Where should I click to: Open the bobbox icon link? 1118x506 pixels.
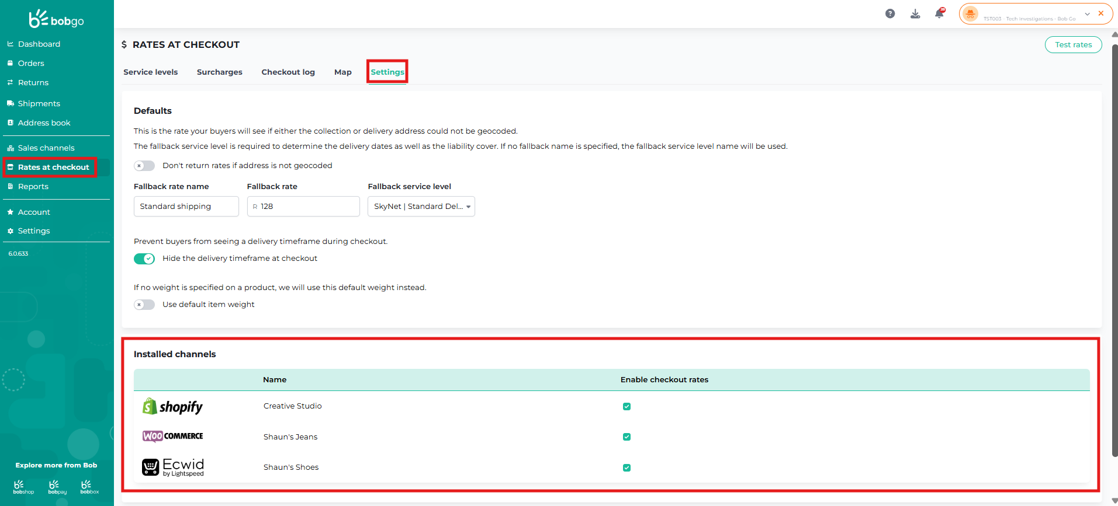coord(89,487)
